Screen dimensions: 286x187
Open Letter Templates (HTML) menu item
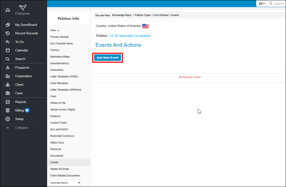coord(64,76)
